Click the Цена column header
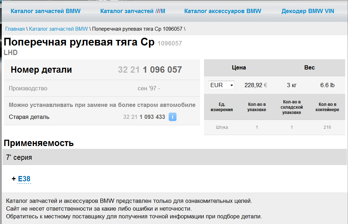The height and width of the screenshot is (224, 348). pos(239,68)
